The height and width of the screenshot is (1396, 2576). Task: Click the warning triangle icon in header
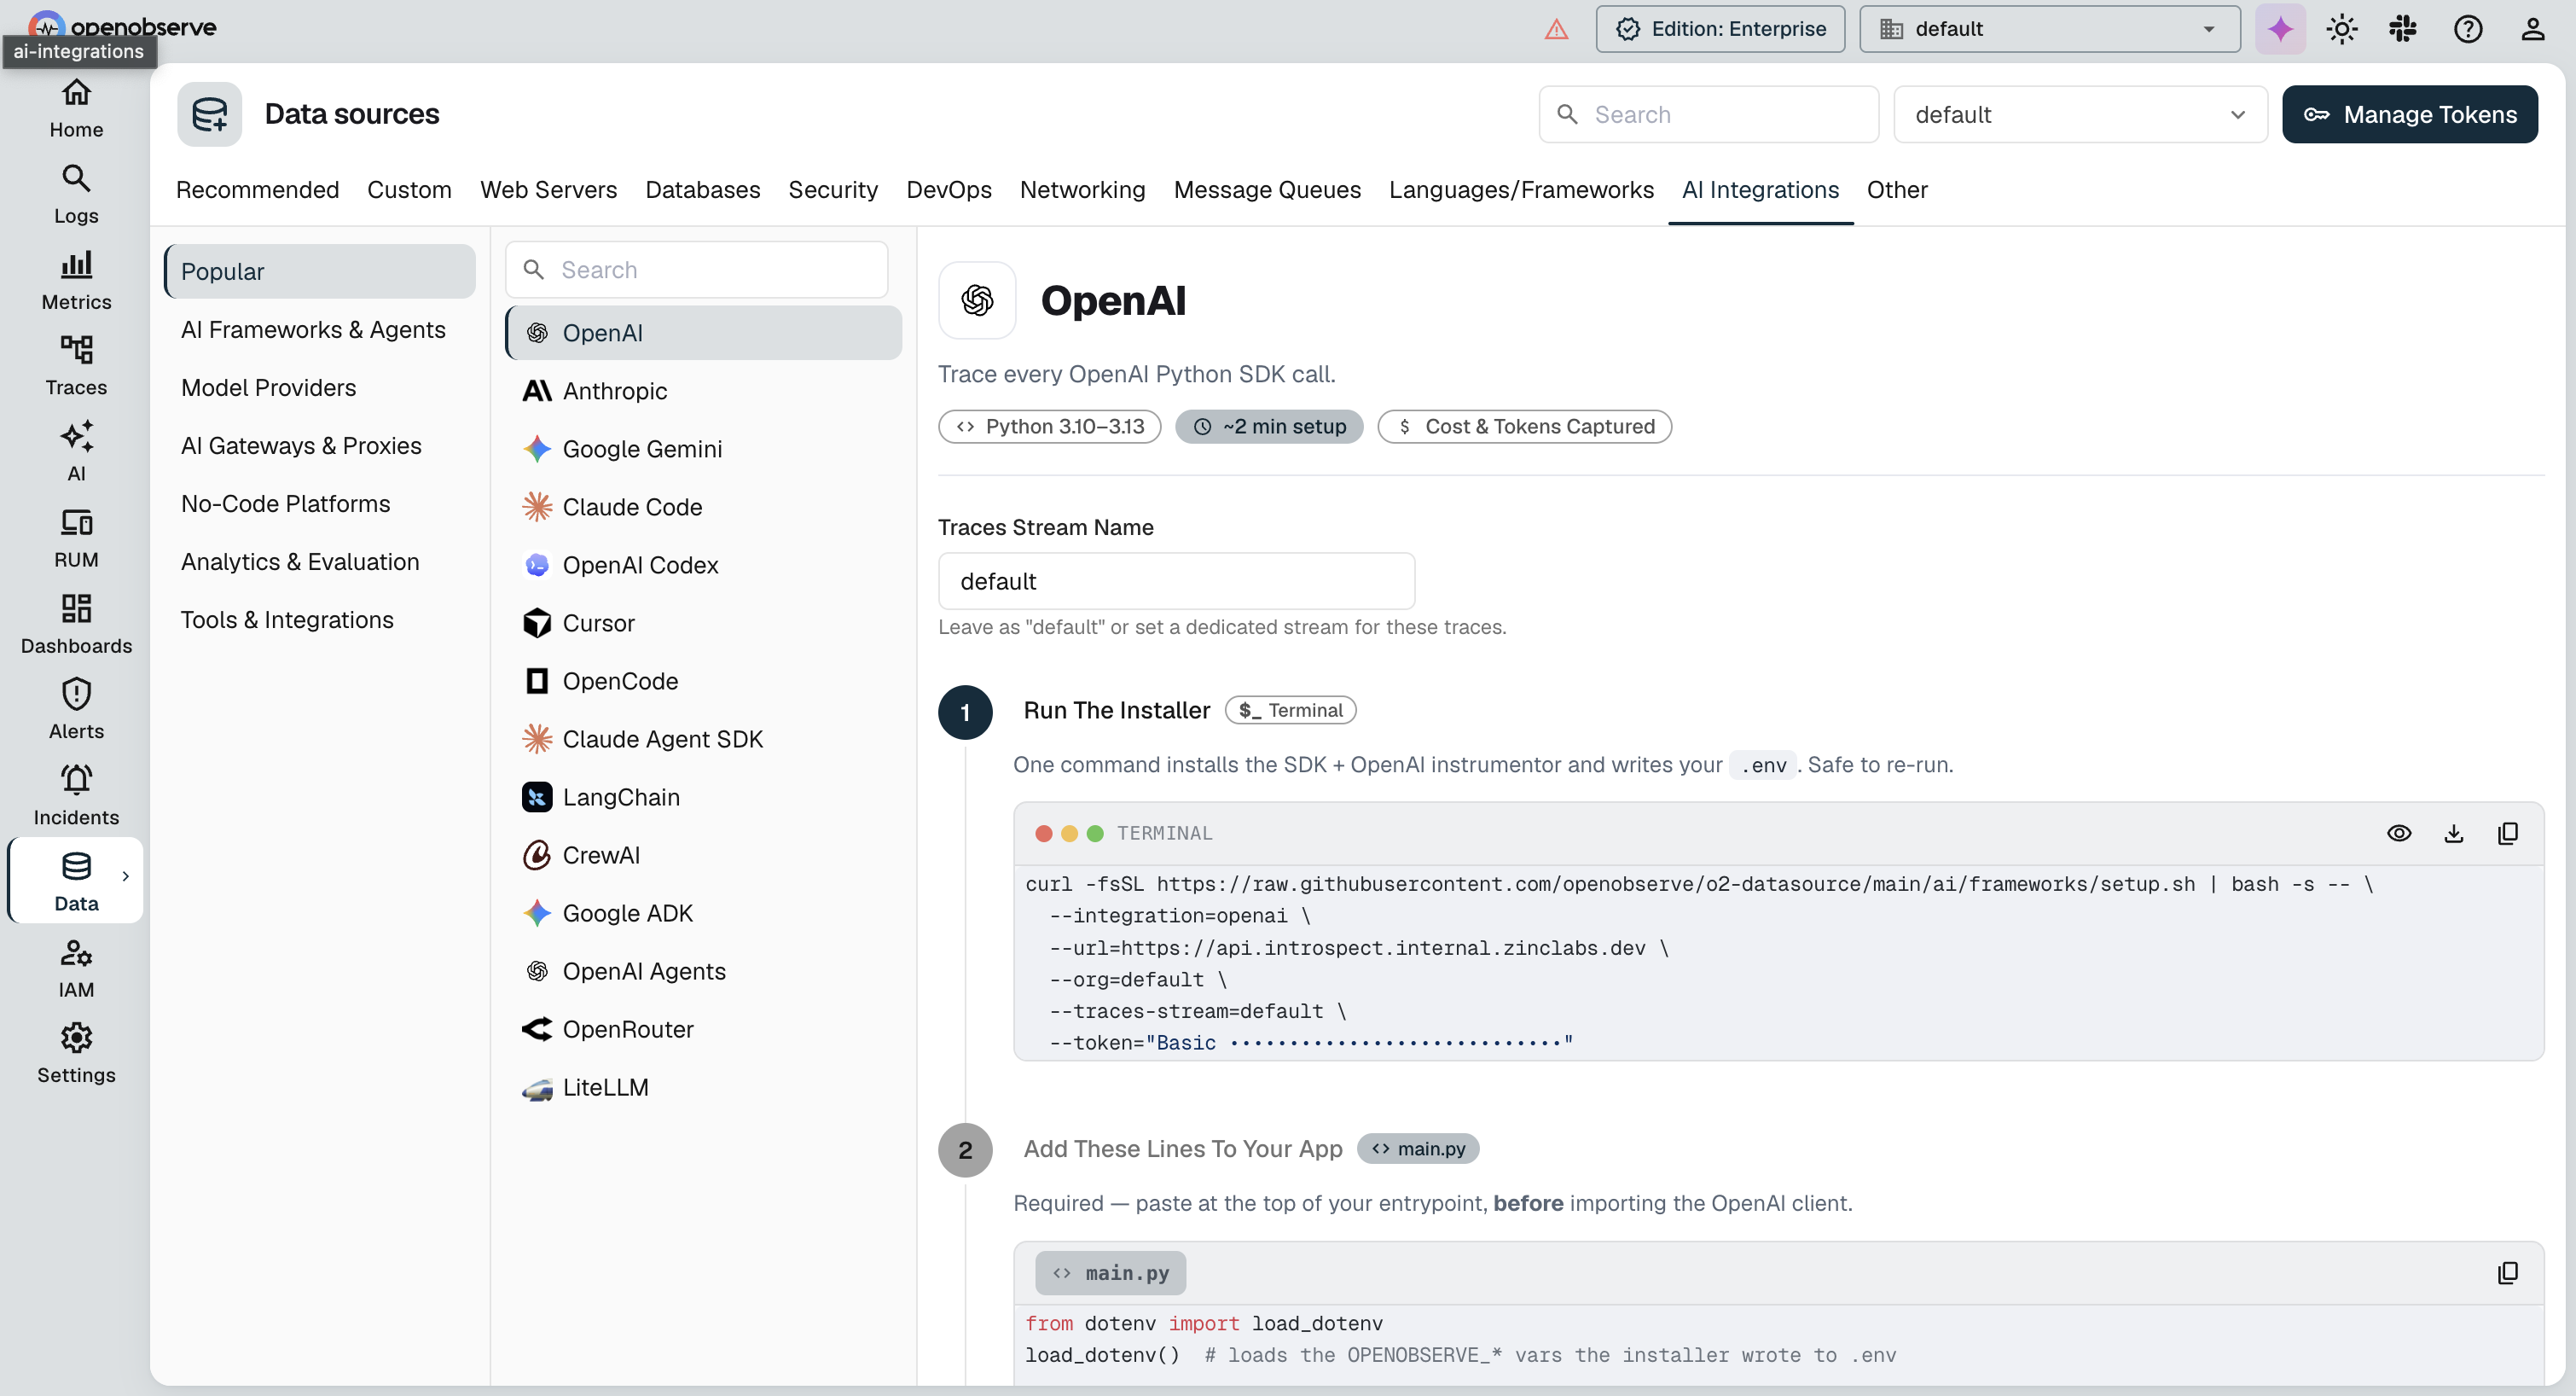coord(1556,29)
